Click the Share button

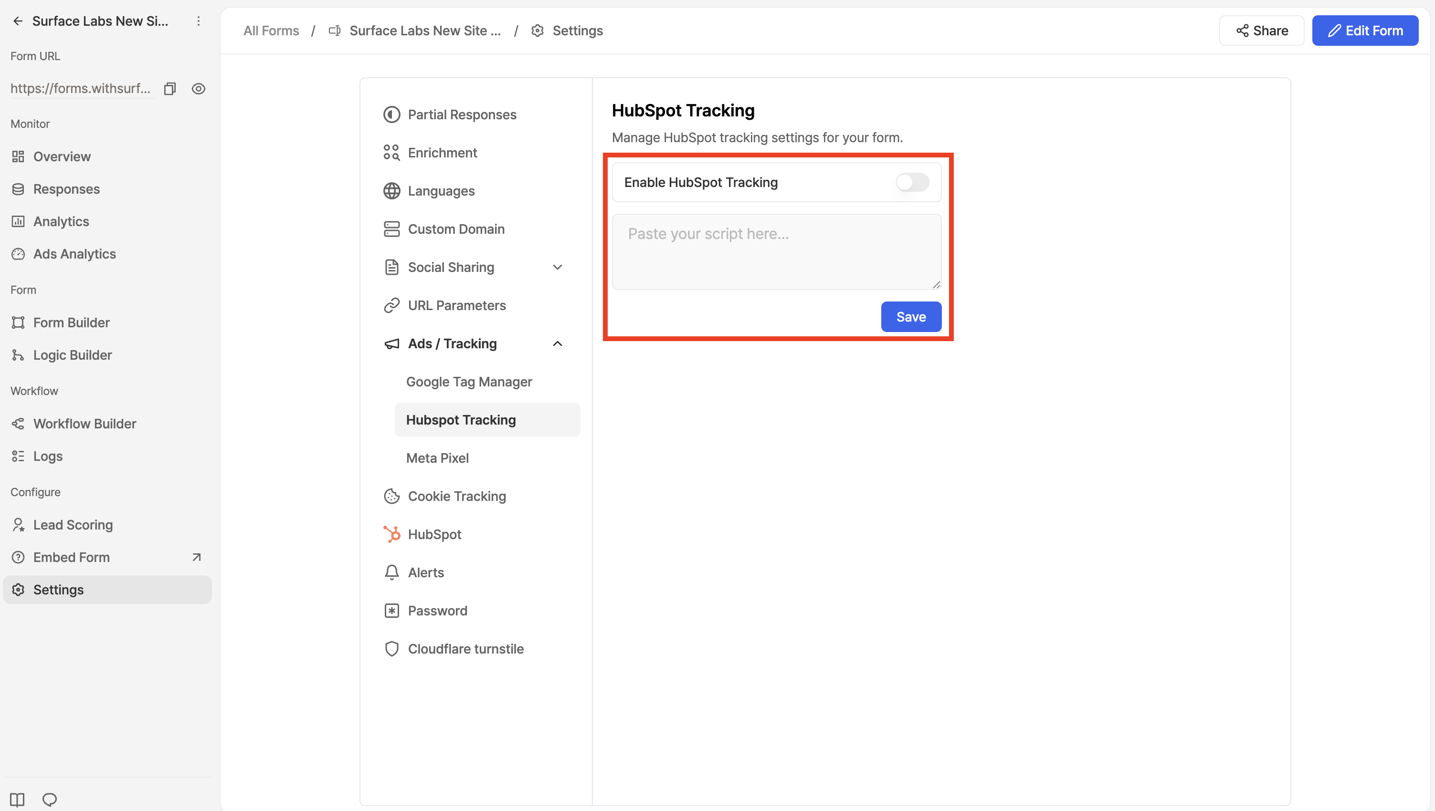click(x=1262, y=31)
